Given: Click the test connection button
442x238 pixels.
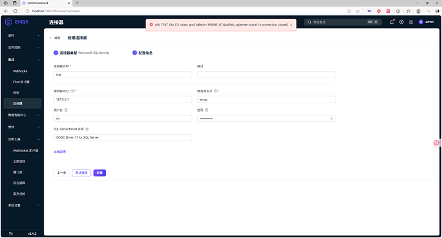Looking at the screenshot, I should point(81,173).
